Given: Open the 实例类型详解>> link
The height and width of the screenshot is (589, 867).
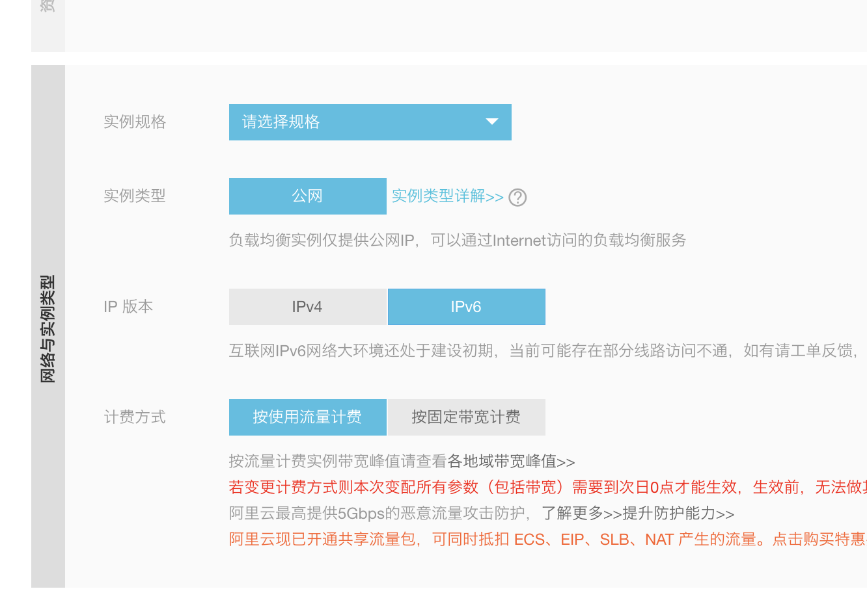Looking at the screenshot, I should click(447, 196).
